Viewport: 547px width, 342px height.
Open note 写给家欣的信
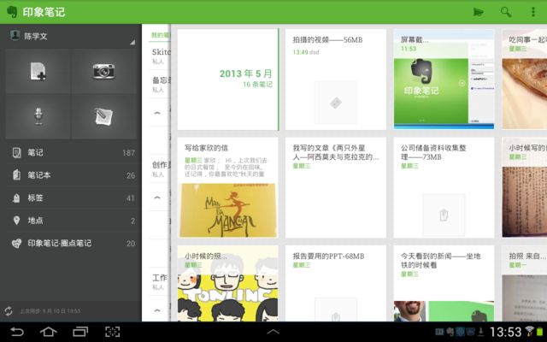[228, 188]
